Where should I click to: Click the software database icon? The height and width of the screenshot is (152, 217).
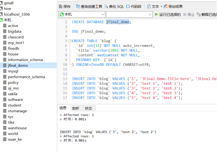click(5, 100)
